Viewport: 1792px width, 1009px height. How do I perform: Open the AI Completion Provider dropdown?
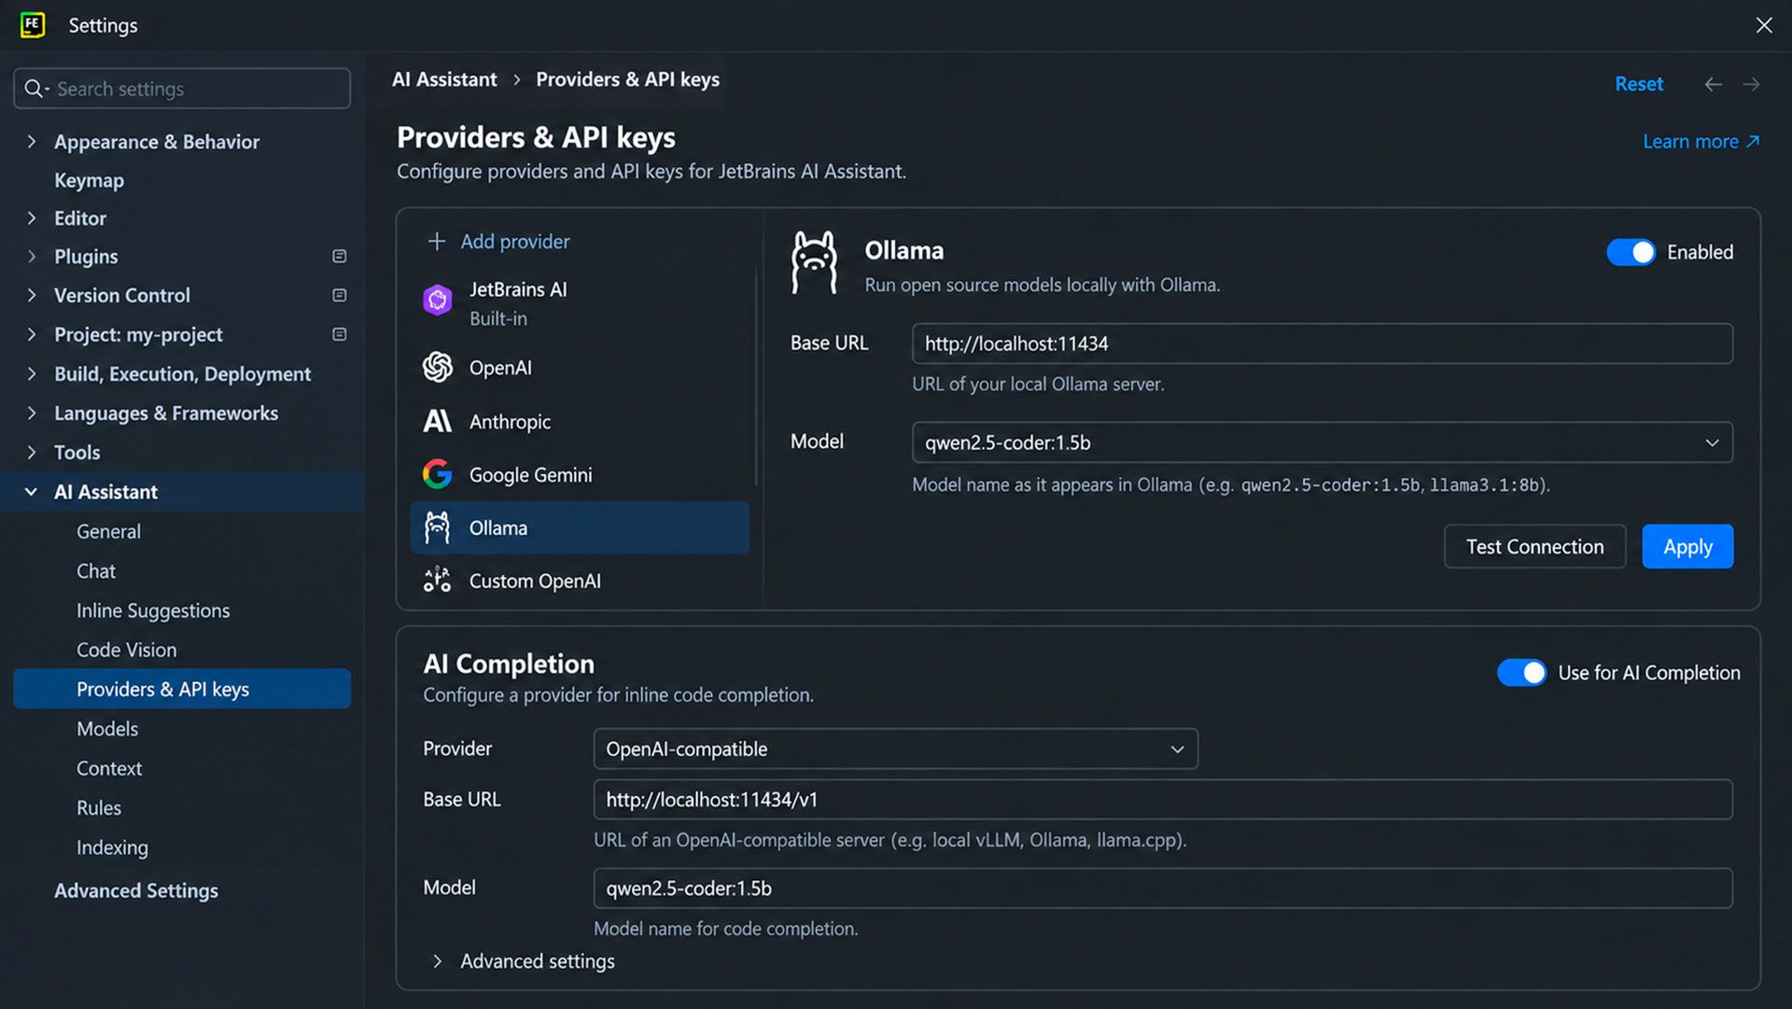(x=895, y=749)
